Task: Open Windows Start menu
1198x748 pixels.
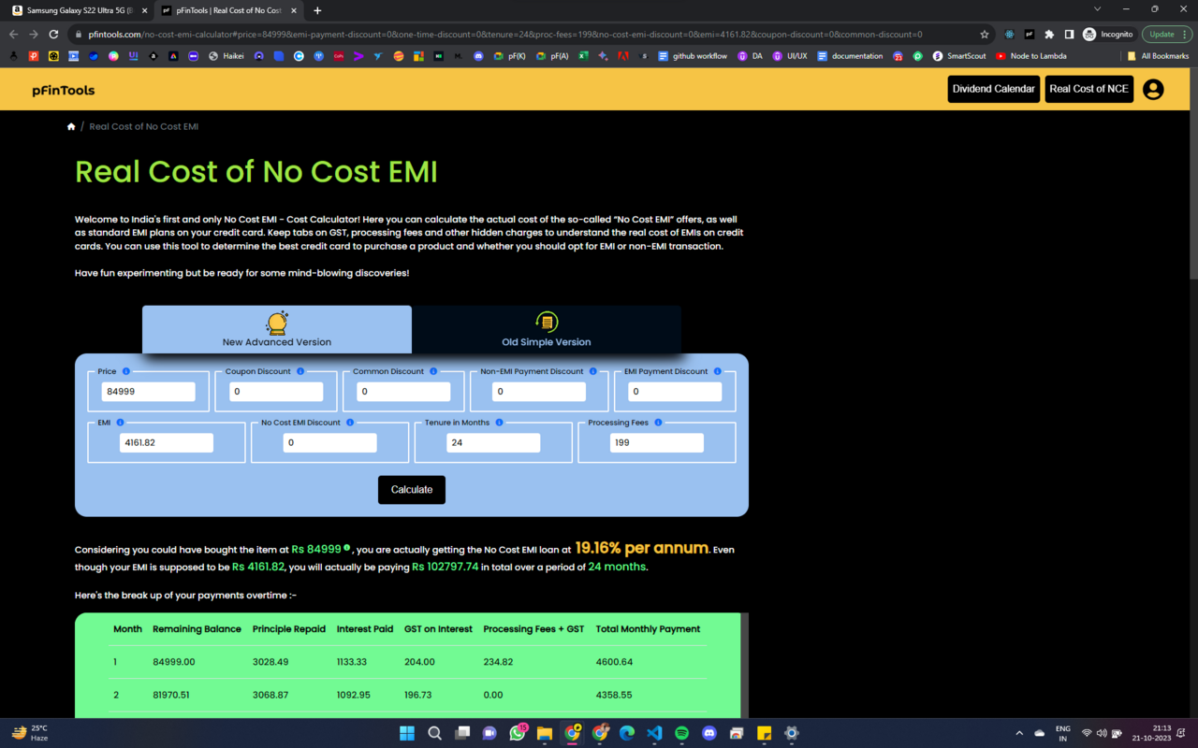Action: (x=407, y=733)
